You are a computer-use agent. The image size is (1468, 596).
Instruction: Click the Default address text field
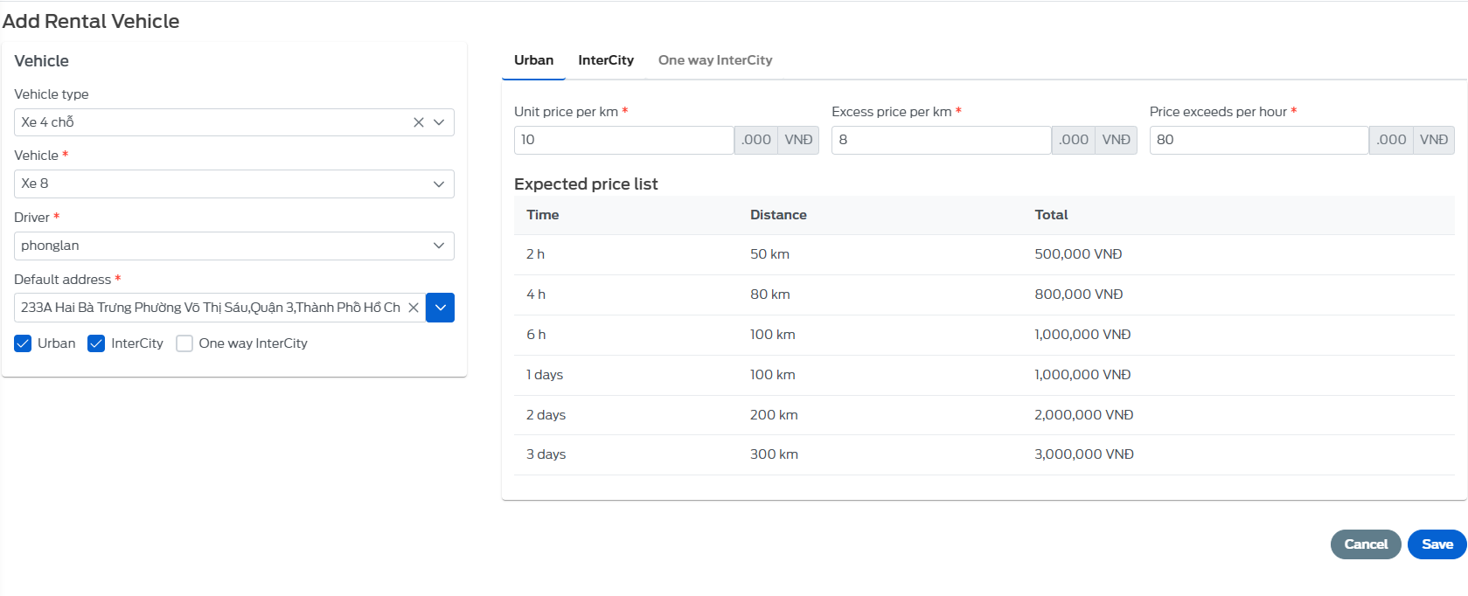[210, 308]
